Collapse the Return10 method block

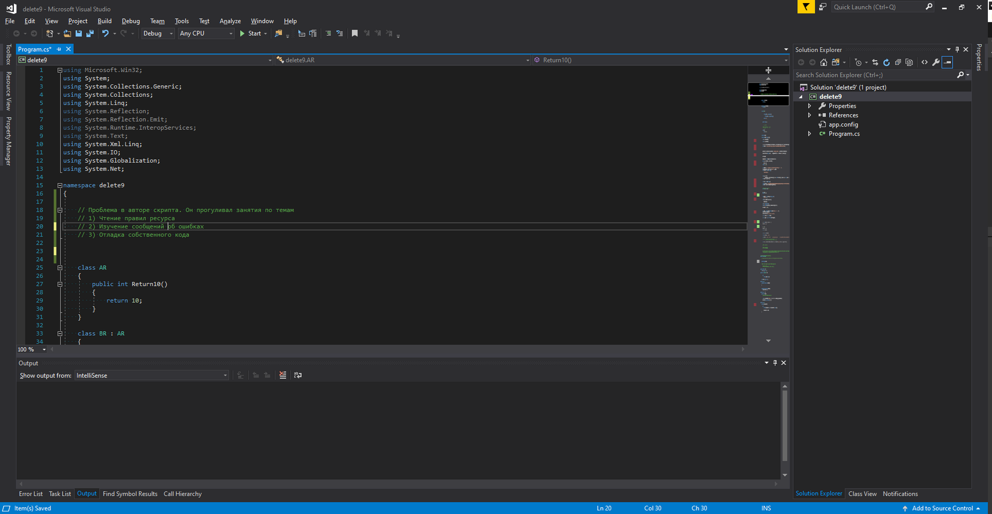point(60,285)
